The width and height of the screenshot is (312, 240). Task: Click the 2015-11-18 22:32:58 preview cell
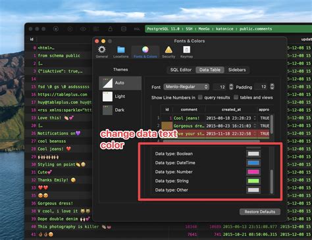[x=231, y=133]
